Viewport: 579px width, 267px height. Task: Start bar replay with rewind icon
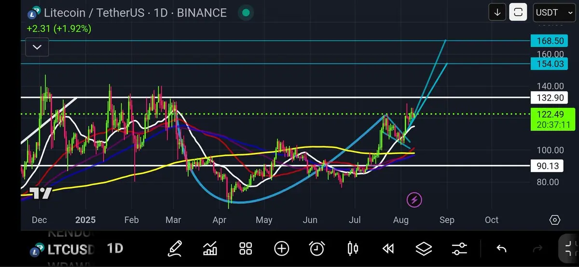[388, 249]
